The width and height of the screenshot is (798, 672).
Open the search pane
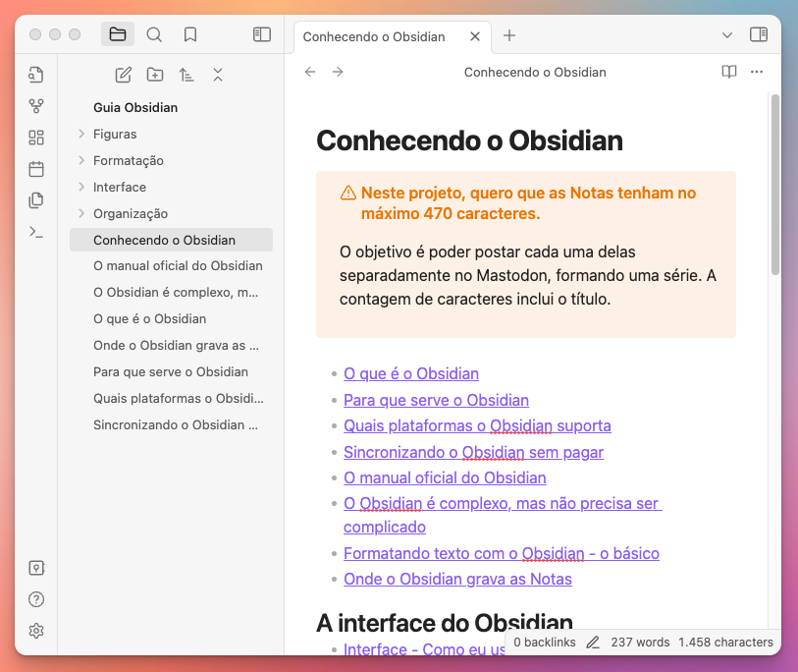[x=154, y=33]
